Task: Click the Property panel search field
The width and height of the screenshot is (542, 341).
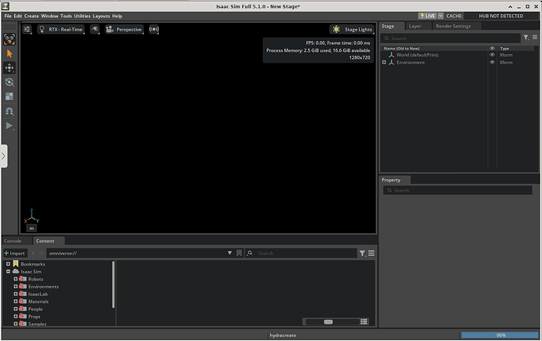Action: click(x=458, y=191)
